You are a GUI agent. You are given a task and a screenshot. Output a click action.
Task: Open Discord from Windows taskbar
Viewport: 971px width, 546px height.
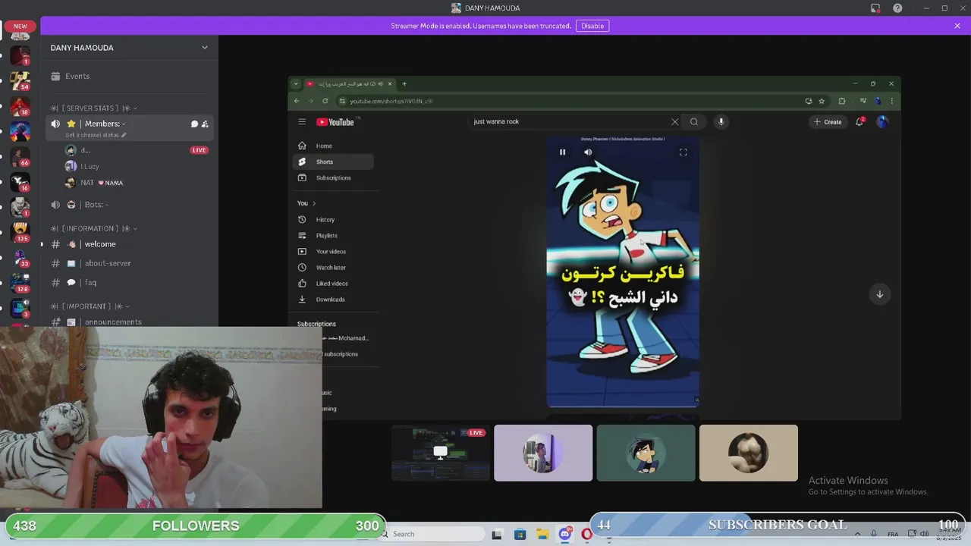click(x=565, y=534)
